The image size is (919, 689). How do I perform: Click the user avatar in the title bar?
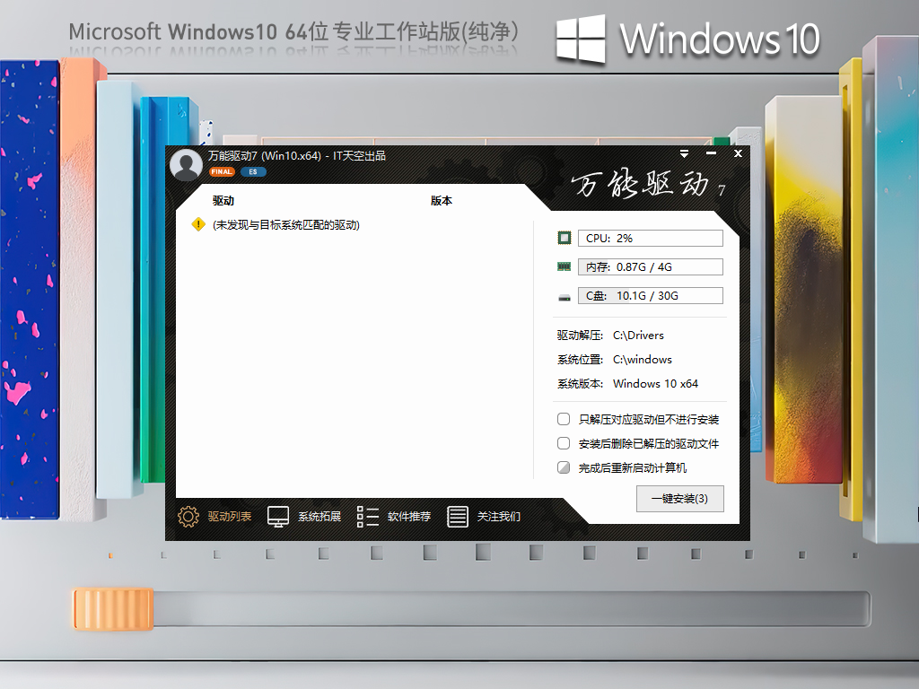pos(185,165)
